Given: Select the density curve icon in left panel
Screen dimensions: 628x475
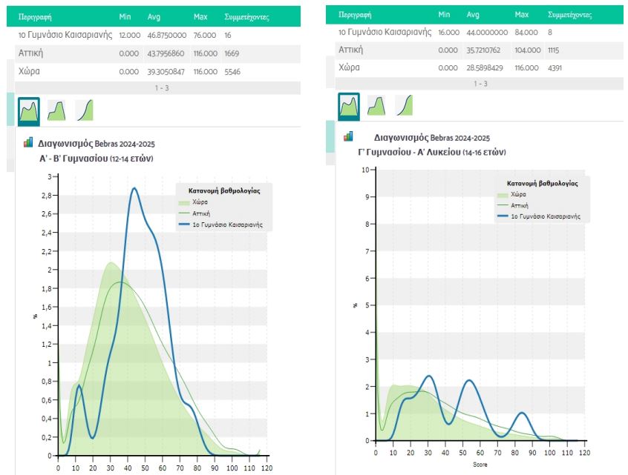Looking at the screenshot, I should pos(28,111).
